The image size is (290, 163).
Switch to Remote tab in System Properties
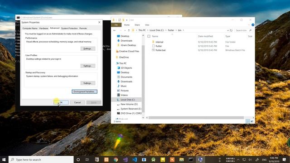(83, 28)
